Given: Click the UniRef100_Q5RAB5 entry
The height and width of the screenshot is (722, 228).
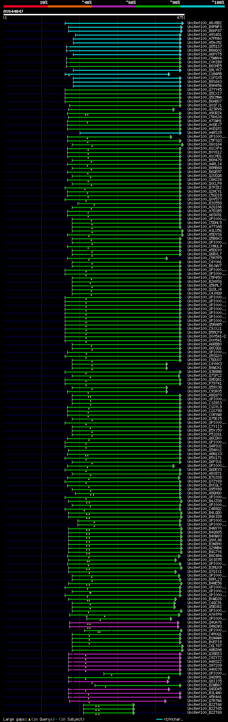Looking at the screenshot, I should click(204, 324).
